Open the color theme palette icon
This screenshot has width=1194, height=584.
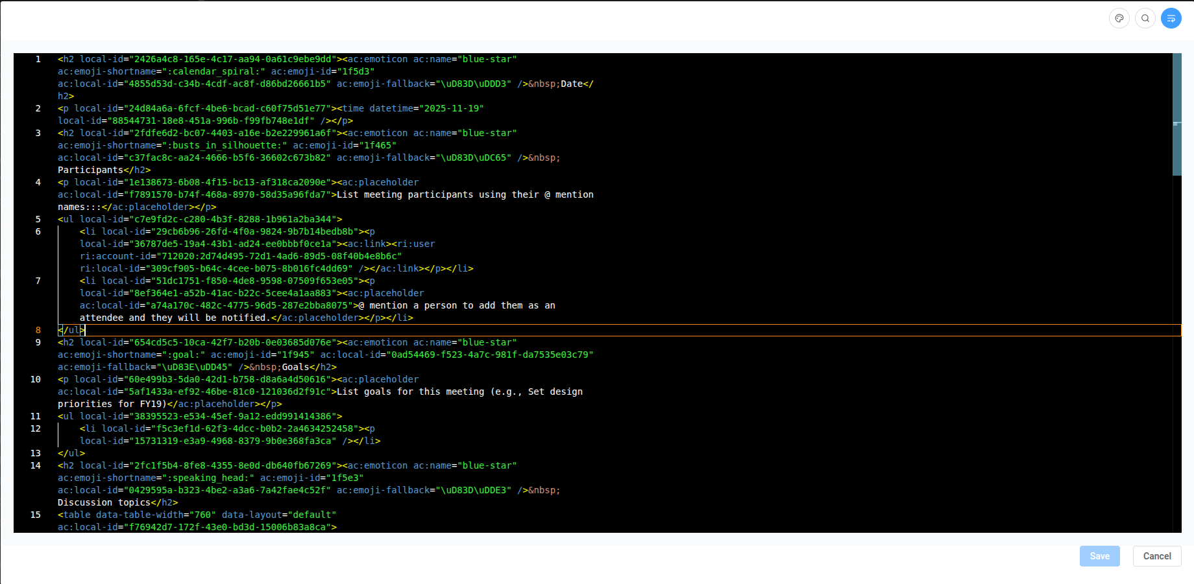(1119, 18)
